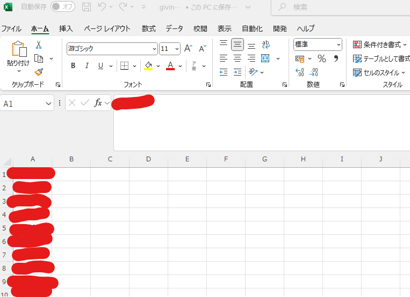Click the Save floppy disk icon
Screen dimensions: 410x297
[86, 7]
